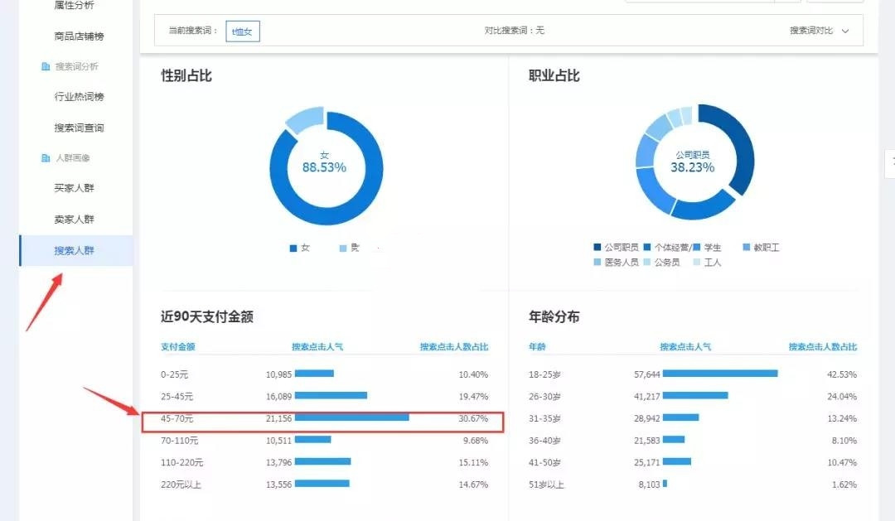Go to 卖家人群 sidebar item

(x=75, y=219)
